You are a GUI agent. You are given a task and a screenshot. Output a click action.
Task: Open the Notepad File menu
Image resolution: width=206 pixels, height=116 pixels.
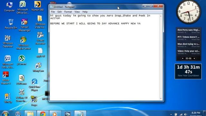[53, 12]
